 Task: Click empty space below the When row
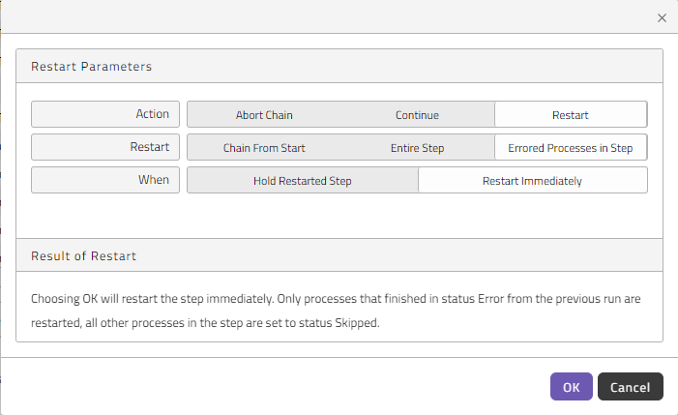pos(339,216)
